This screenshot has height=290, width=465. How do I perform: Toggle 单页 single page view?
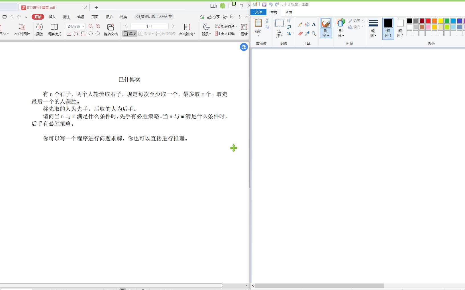pyautogui.click(x=130, y=34)
